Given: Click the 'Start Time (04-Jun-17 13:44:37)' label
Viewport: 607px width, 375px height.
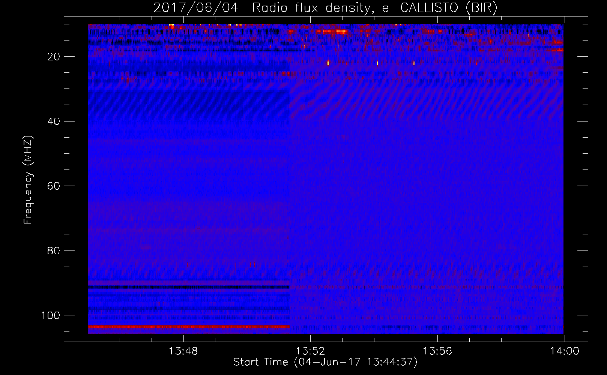Looking at the screenshot, I should click(x=325, y=362).
